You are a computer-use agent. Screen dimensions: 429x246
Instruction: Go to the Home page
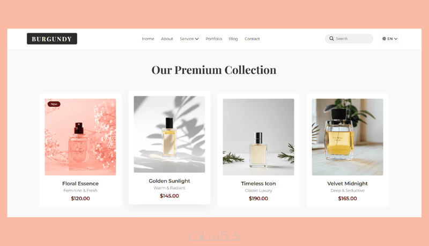tap(149, 39)
